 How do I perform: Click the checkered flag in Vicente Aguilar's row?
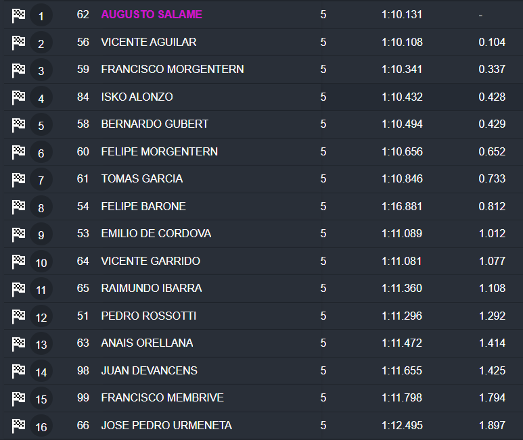(x=18, y=43)
